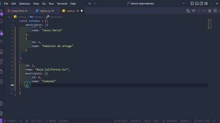Click the estados variable name on line 1
The height and width of the screenshot is (123, 220).
(x=34, y=21)
